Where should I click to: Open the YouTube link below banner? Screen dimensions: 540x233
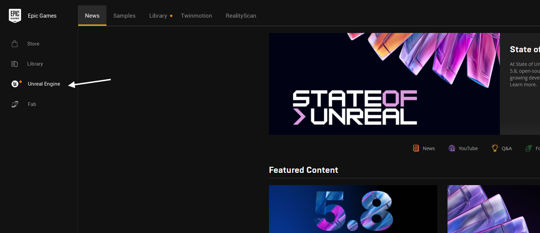click(468, 148)
